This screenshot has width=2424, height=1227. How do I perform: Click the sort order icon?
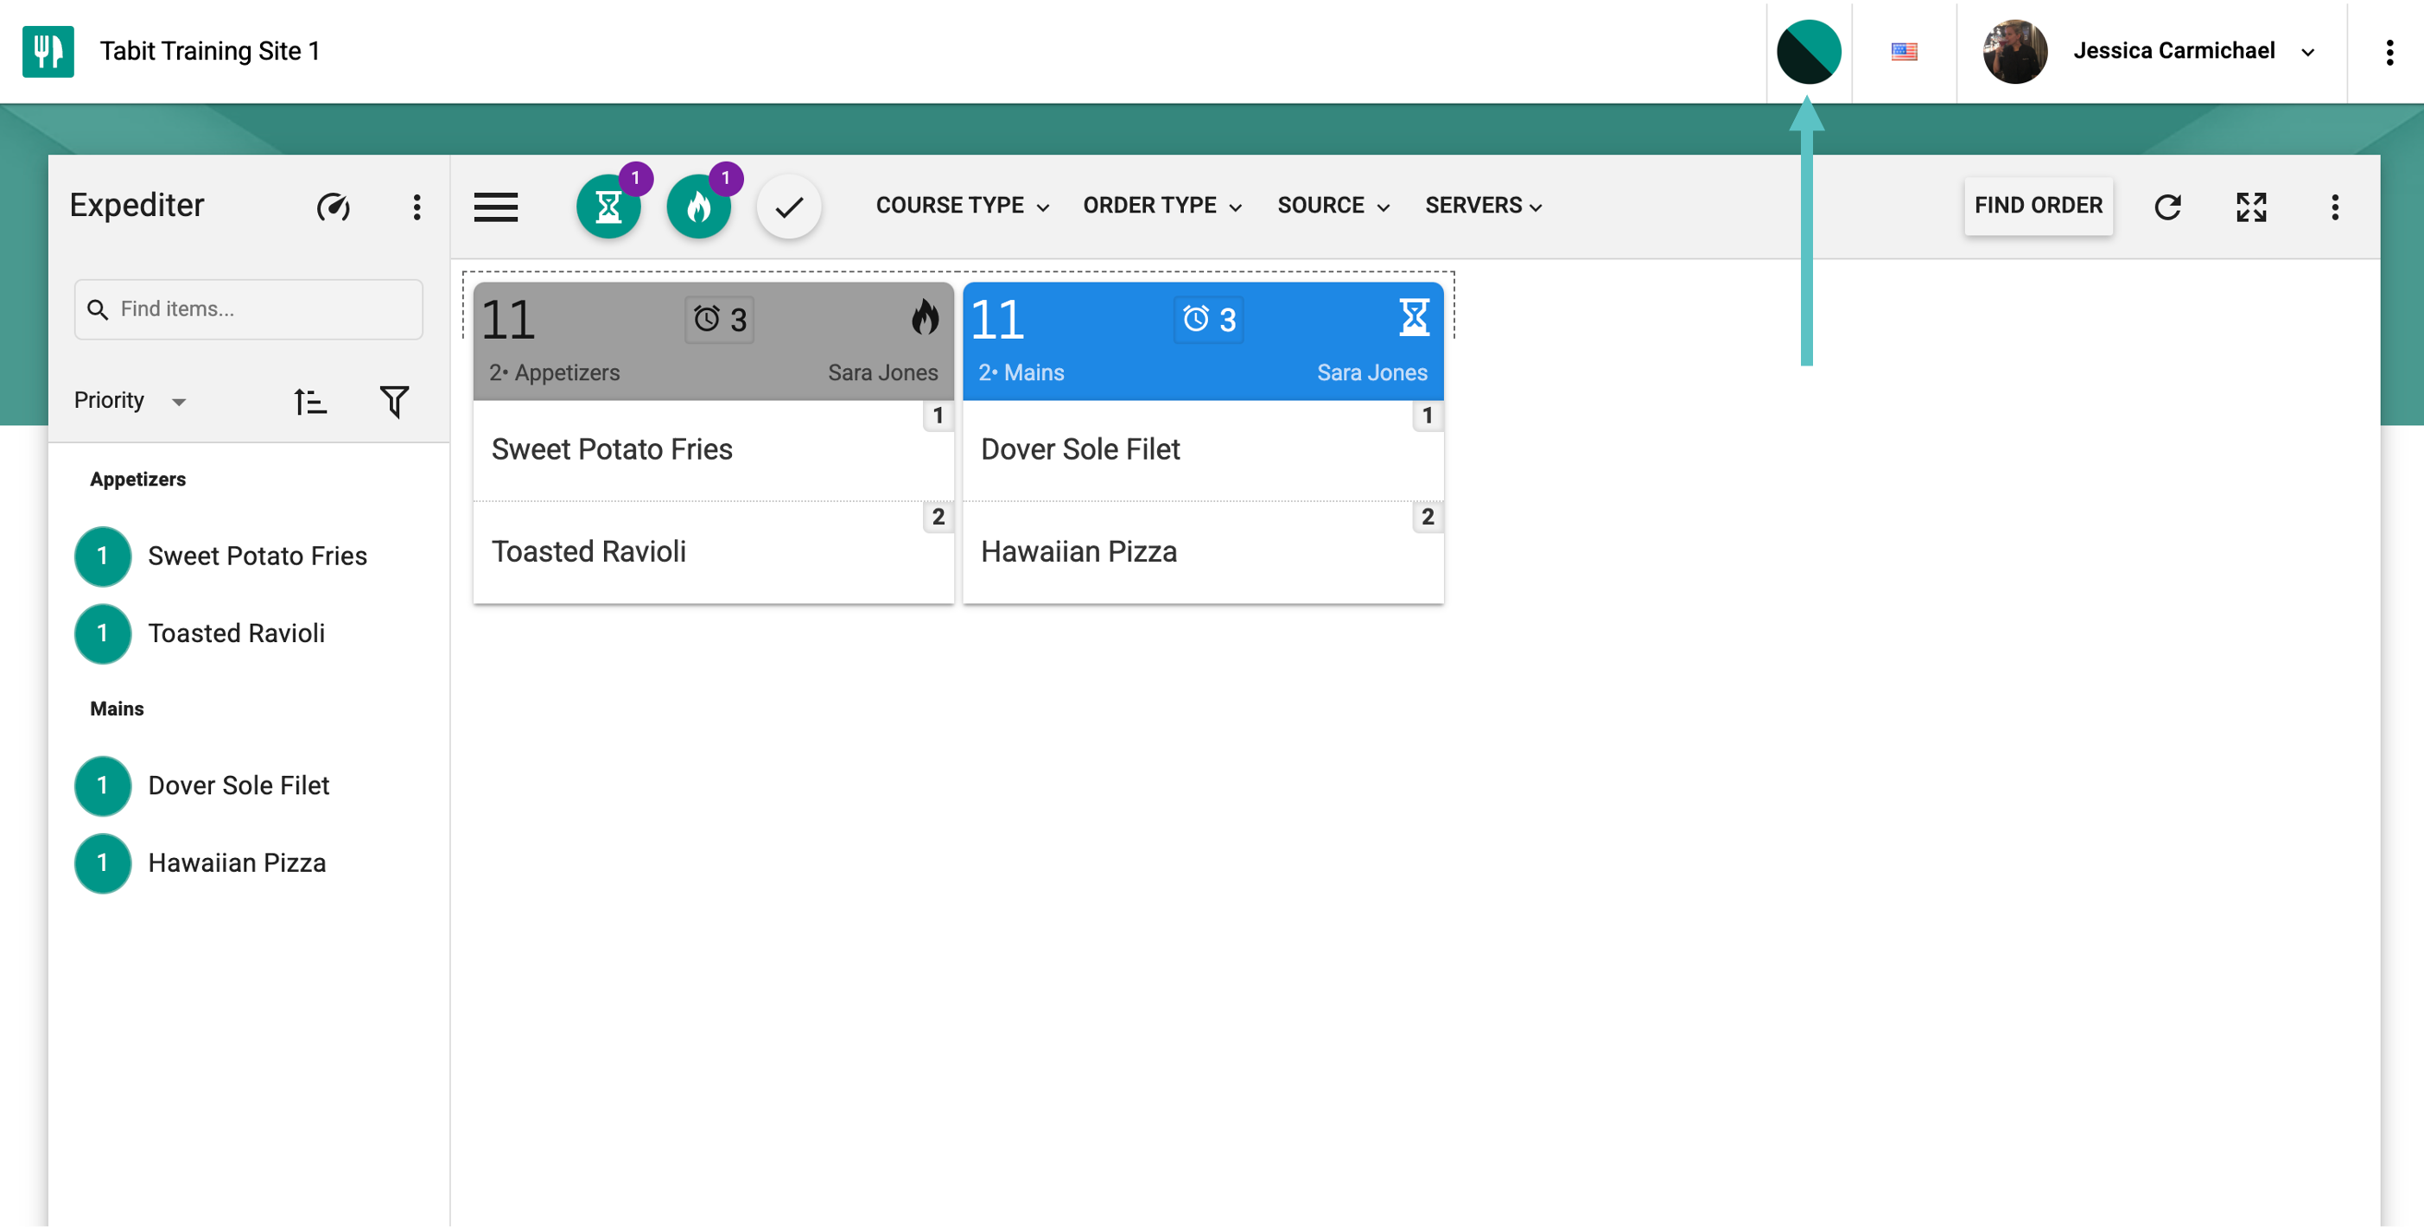pos(309,402)
